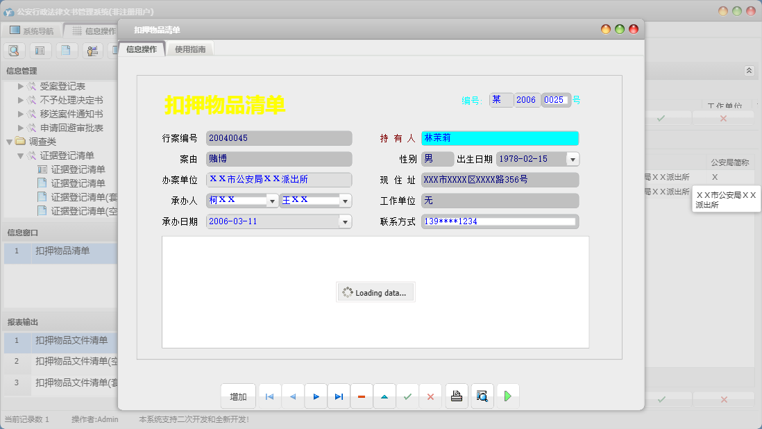Click the 联系方式 input field
The image size is (762, 429).
click(x=500, y=221)
